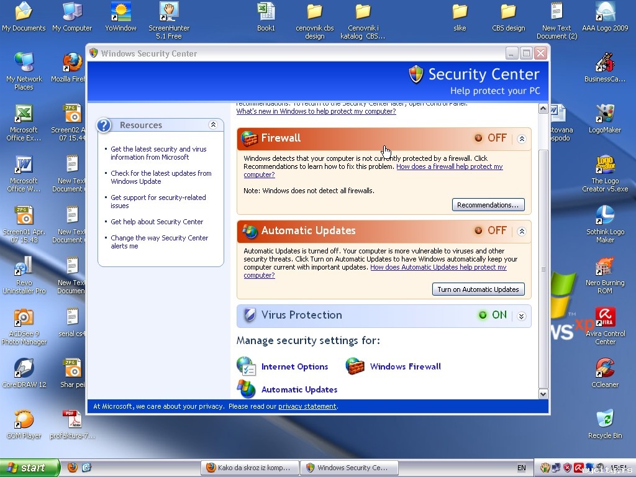Expand the Virus Protection section chevron

(522, 316)
